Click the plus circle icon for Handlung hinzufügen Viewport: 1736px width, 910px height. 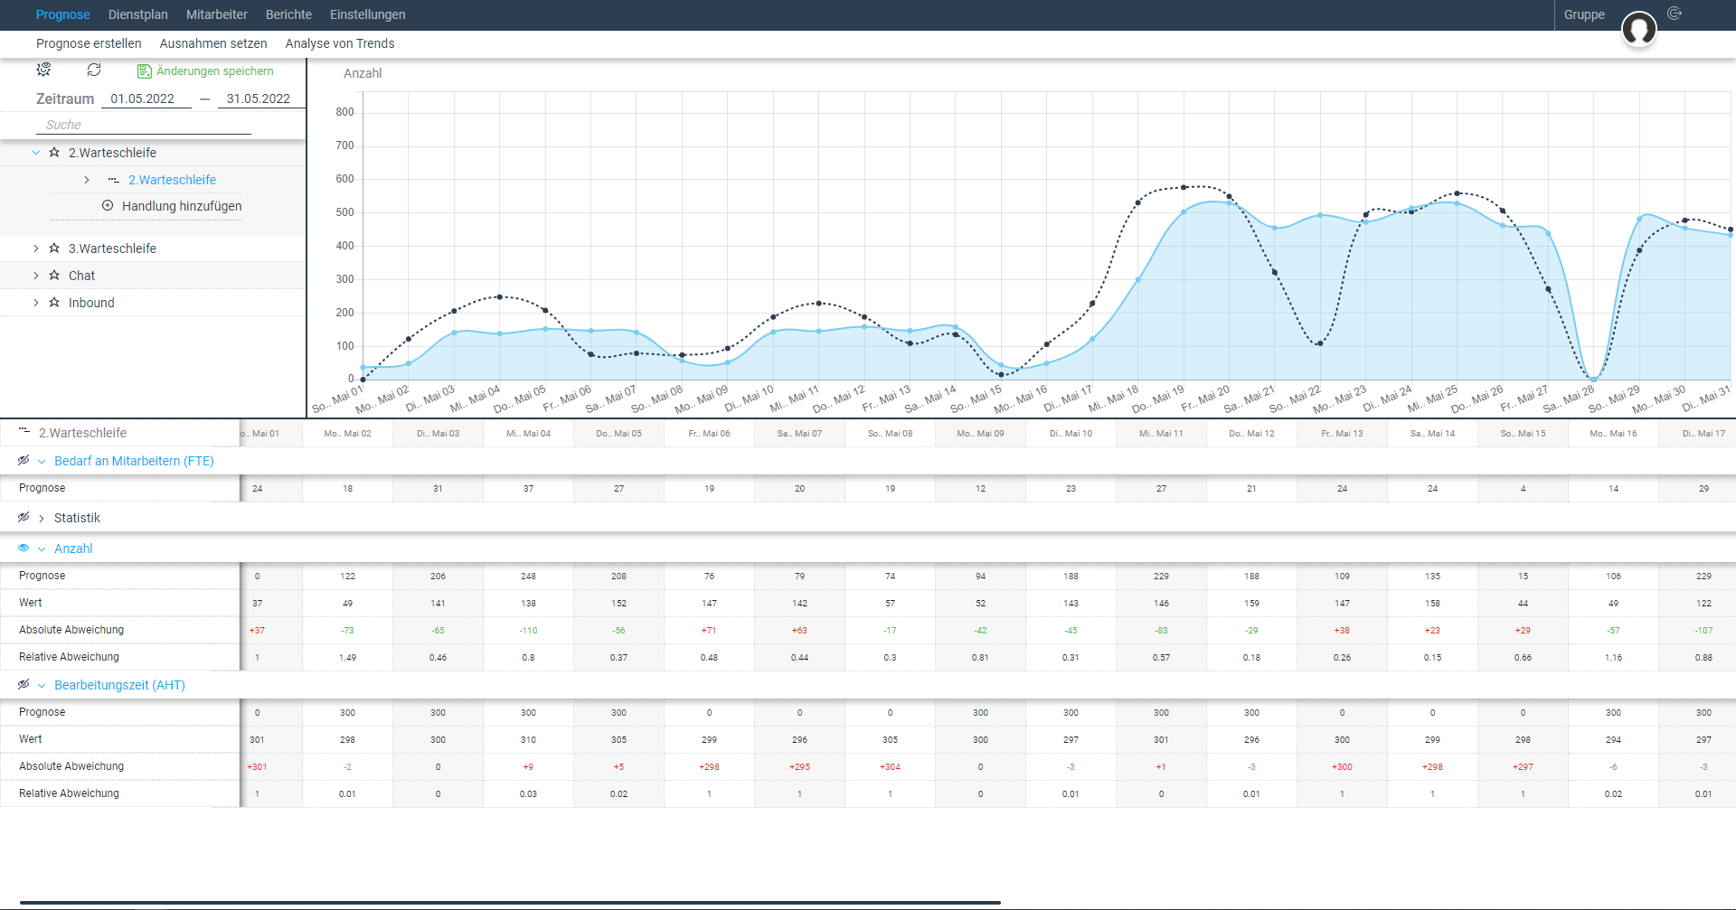point(108,206)
